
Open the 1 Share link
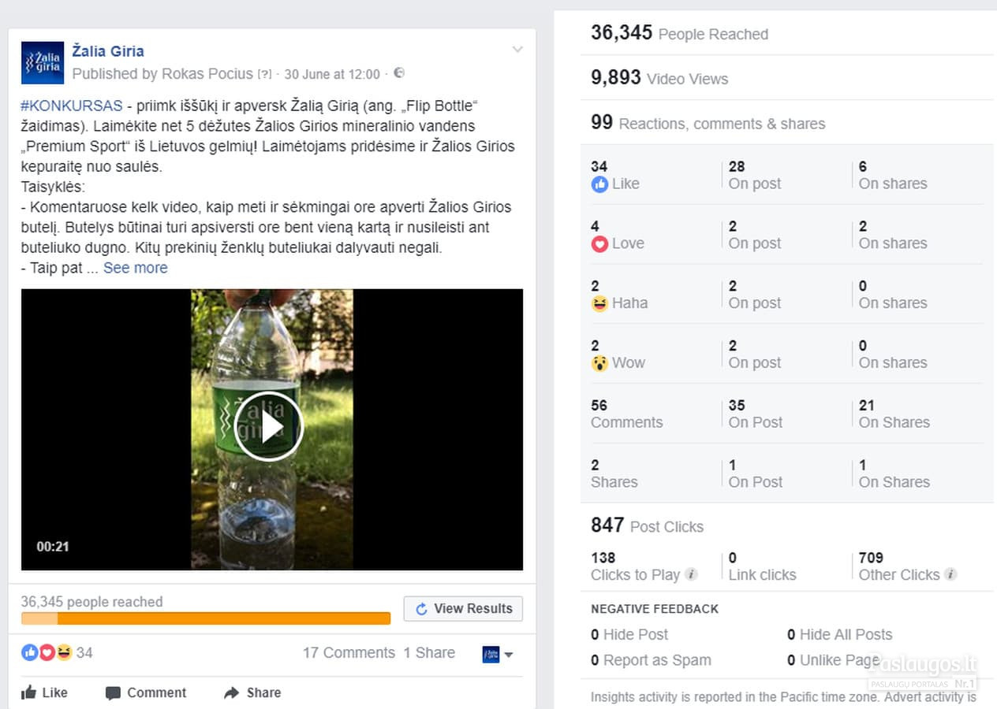point(429,652)
